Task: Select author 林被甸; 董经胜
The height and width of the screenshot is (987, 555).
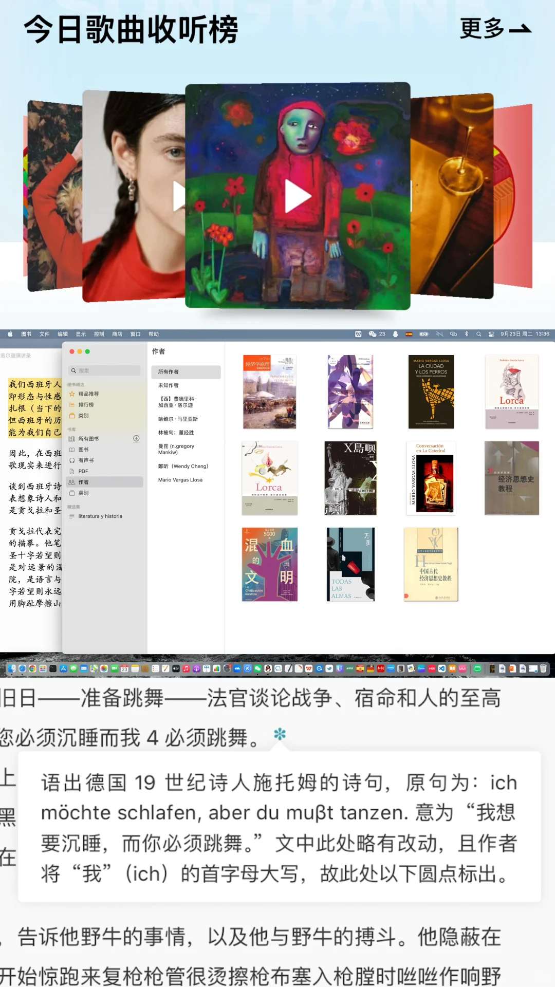Action: pyautogui.click(x=176, y=433)
